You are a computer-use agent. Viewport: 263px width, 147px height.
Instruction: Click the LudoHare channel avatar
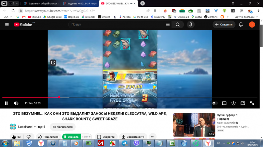(x=13, y=127)
